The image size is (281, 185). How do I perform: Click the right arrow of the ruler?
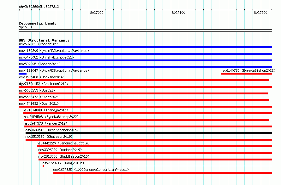[x=271, y=10]
